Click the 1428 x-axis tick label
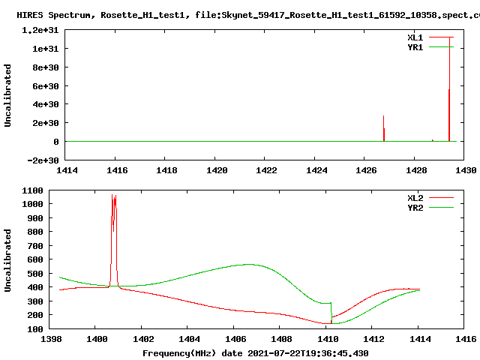This screenshot has width=480, height=360. point(416,170)
